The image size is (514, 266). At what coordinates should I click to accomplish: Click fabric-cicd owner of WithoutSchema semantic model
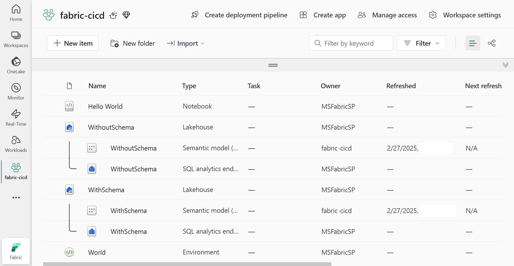(x=337, y=148)
